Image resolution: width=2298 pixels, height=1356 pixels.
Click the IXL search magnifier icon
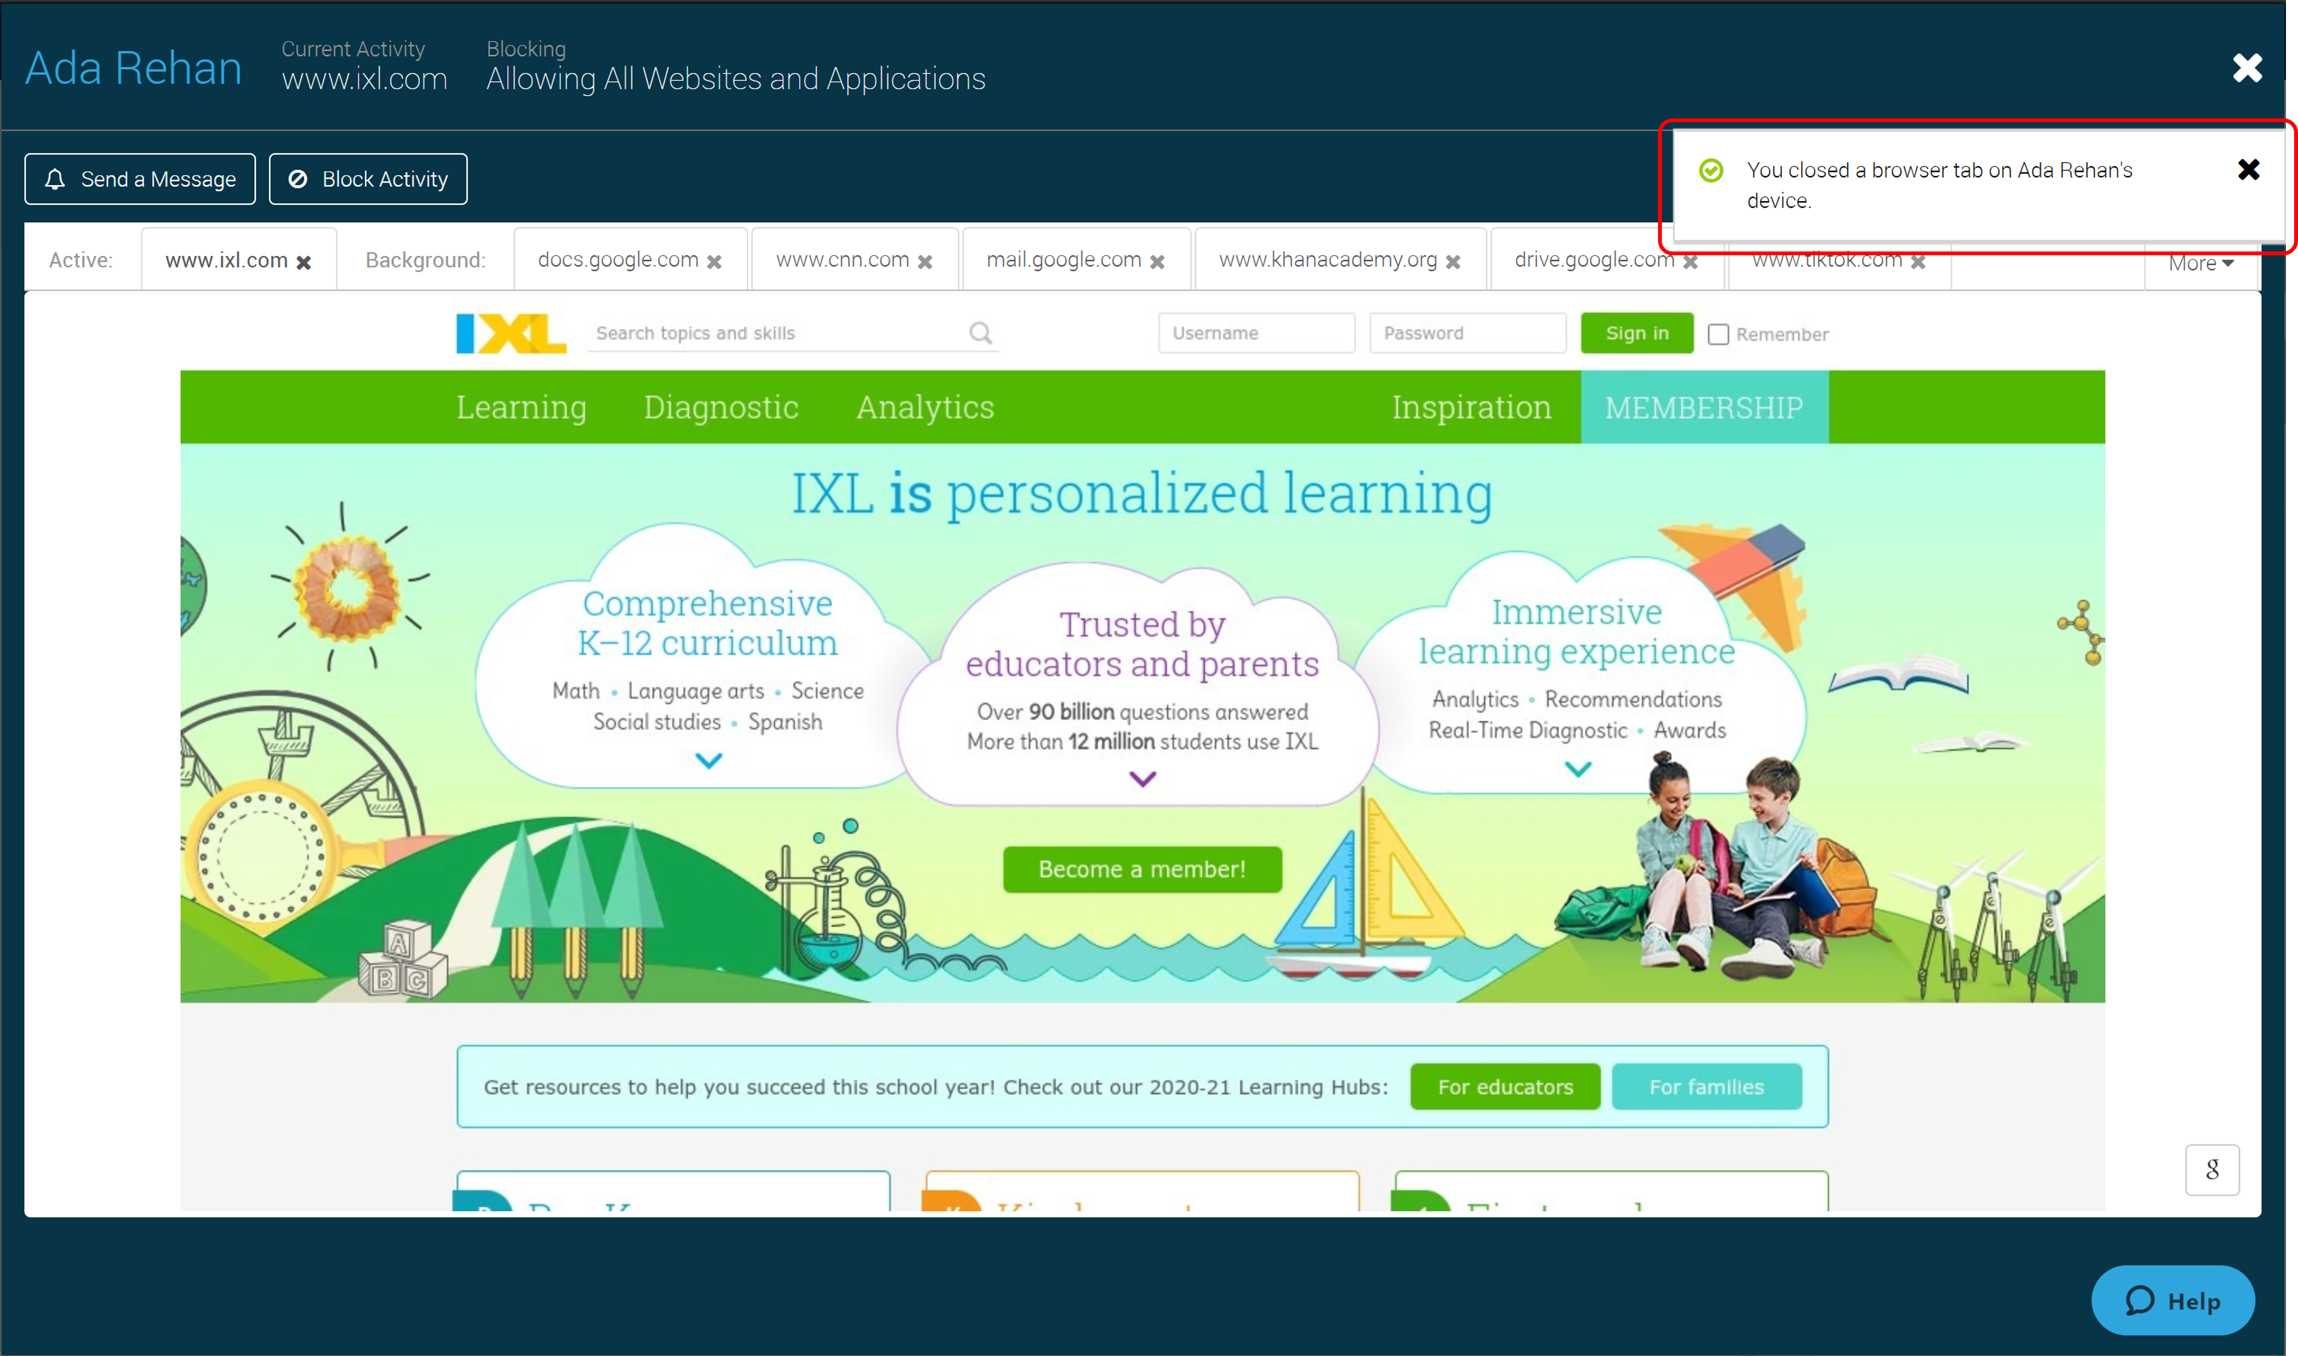click(981, 334)
